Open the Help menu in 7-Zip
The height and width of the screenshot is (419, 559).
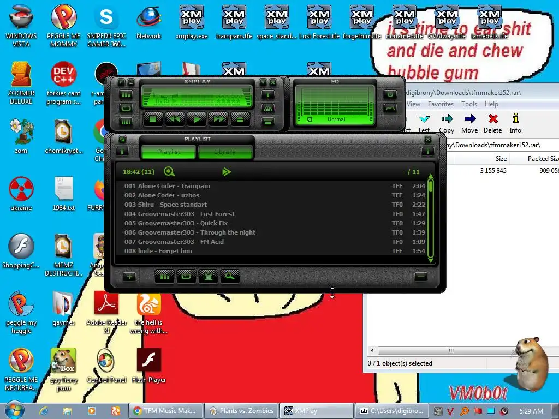tap(491, 104)
